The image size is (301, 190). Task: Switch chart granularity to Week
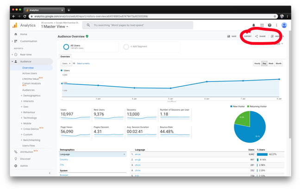pos(271,63)
